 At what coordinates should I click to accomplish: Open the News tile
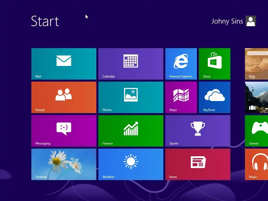(198, 164)
